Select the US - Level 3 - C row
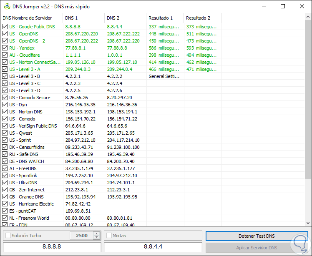The image size is (312, 256). [25, 83]
